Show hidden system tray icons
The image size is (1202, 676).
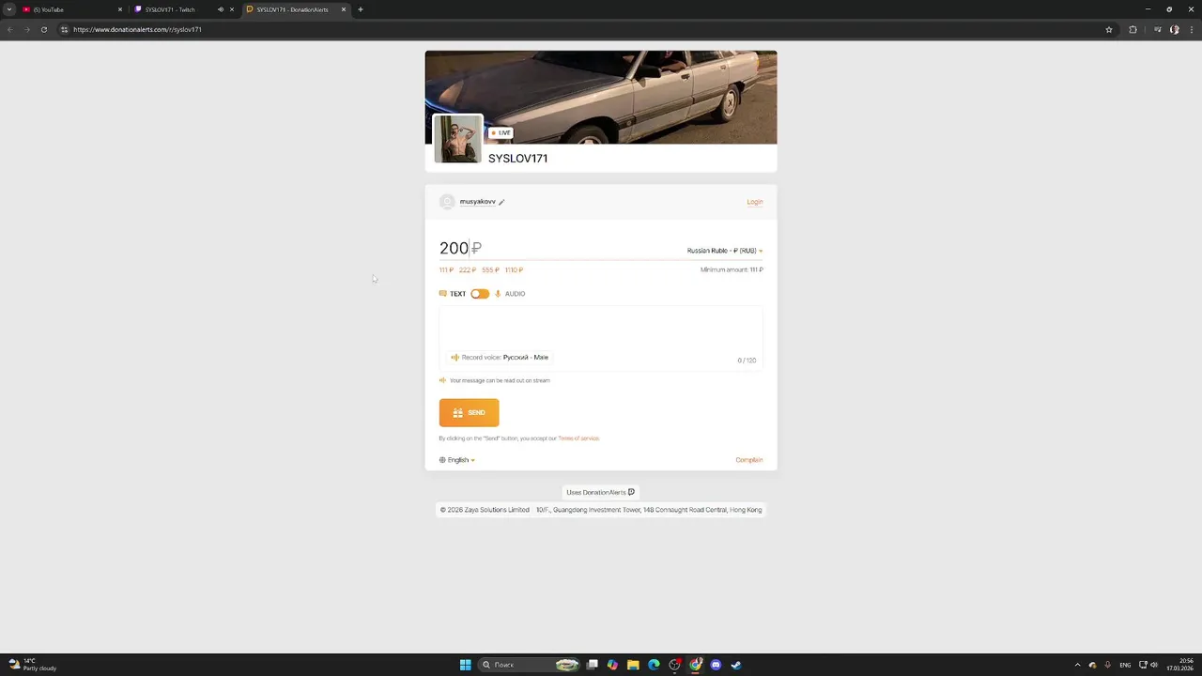(1077, 665)
